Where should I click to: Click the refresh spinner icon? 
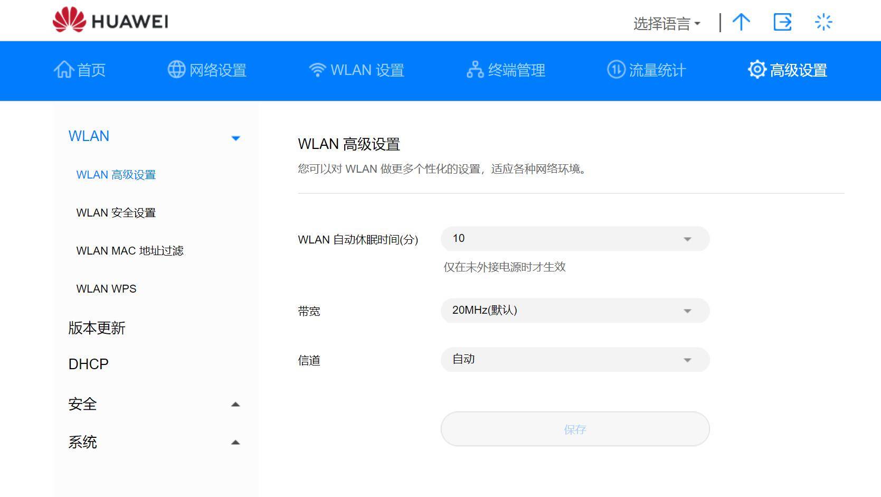tap(822, 22)
